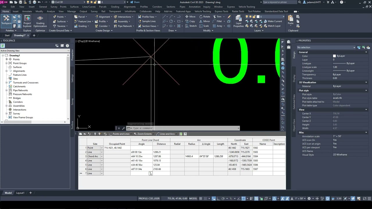
Task: Toggle clean screen icon in status bar
Action: [x=365, y=199]
